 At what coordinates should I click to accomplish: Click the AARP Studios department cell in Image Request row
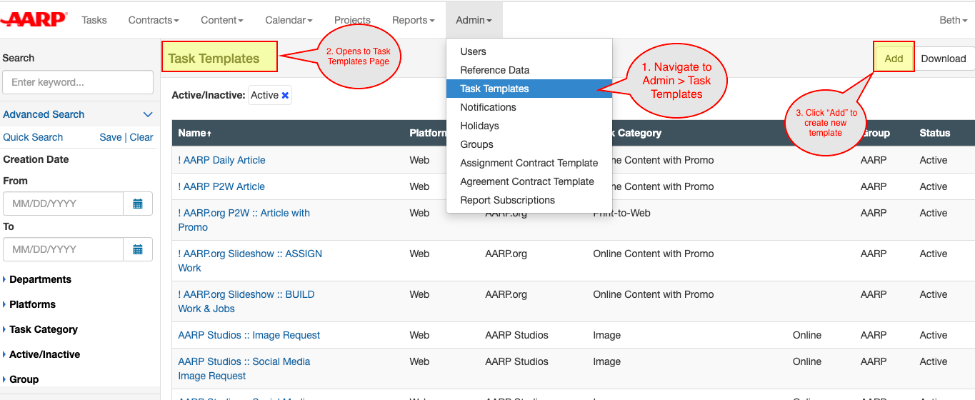(516, 335)
